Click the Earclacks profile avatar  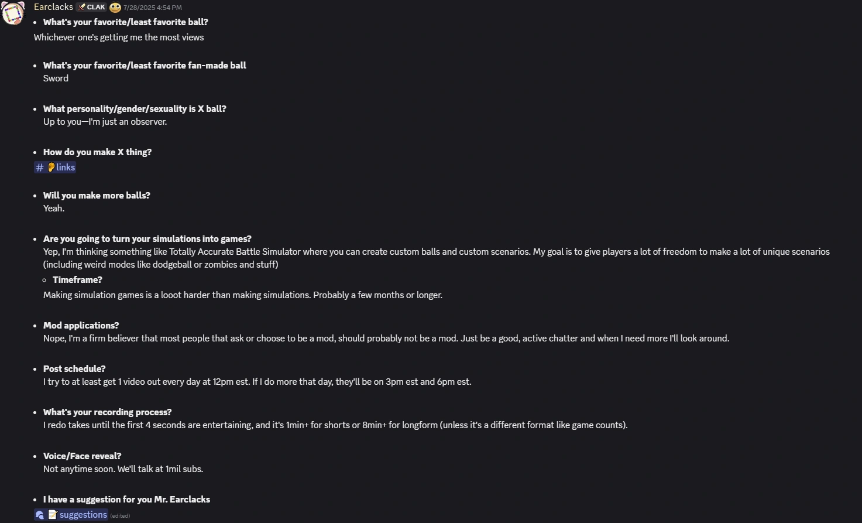(13, 13)
